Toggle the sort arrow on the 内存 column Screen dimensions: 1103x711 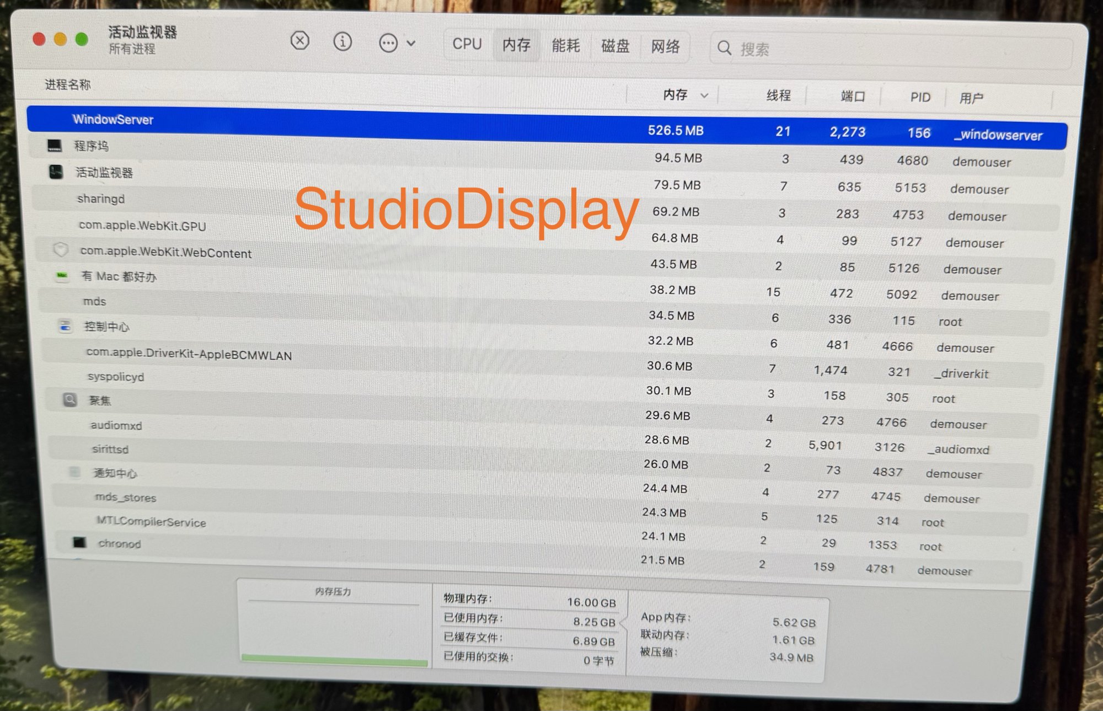704,96
